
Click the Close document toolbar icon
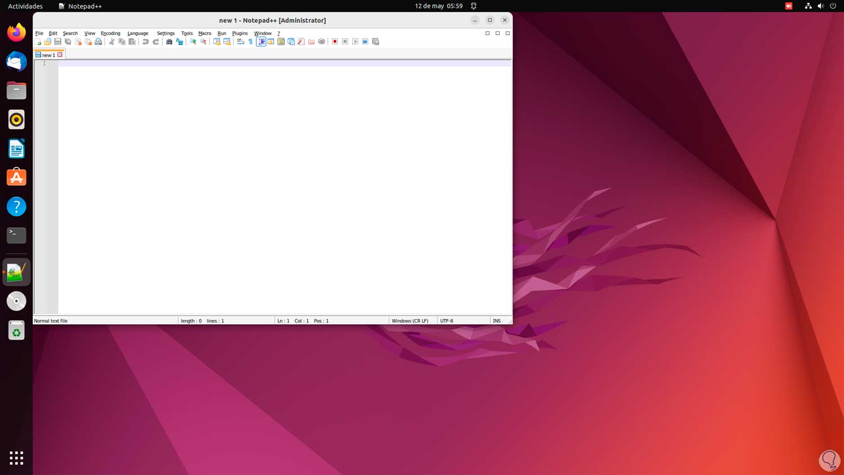click(78, 42)
